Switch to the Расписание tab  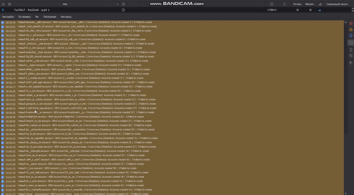(50, 17)
